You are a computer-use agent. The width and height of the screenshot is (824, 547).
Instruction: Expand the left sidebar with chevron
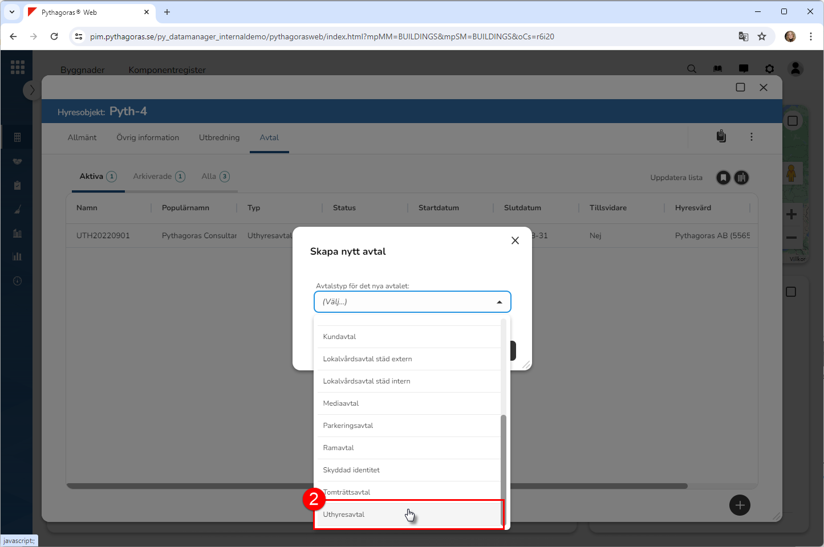pyautogui.click(x=32, y=90)
